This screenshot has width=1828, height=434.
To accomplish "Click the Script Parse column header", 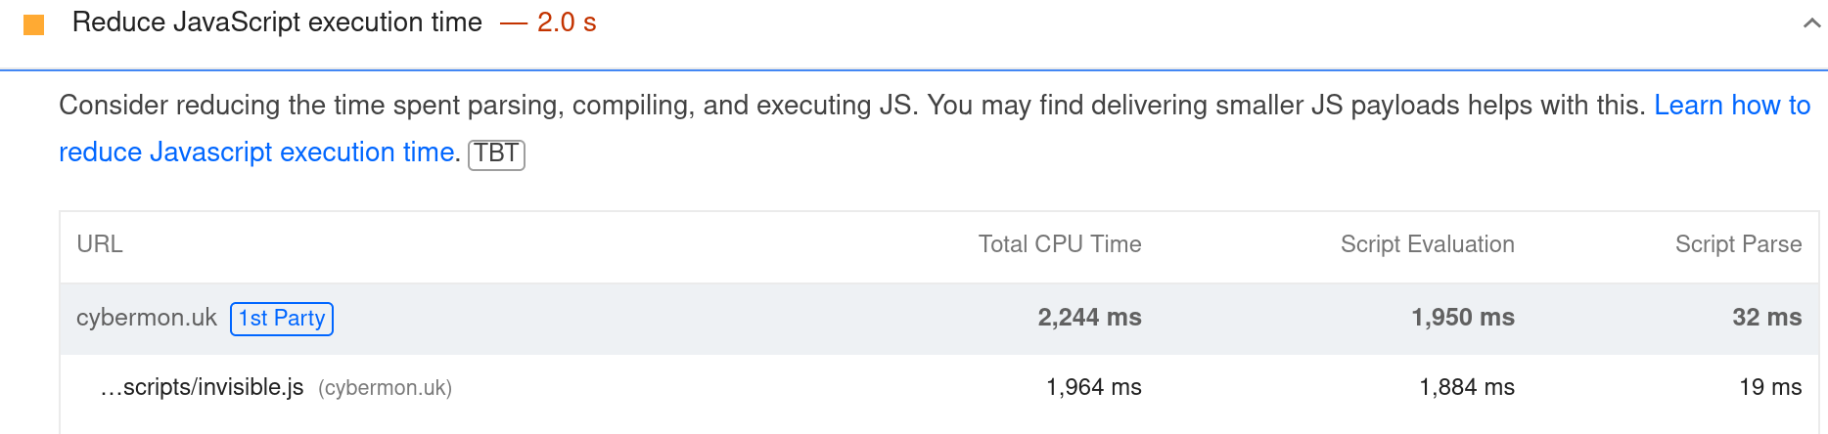I will [1738, 244].
